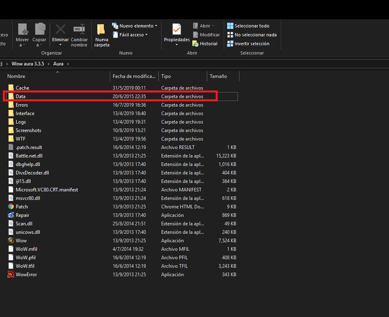
Task: Select the WoW.mfil file icon
Action: [11, 249]
